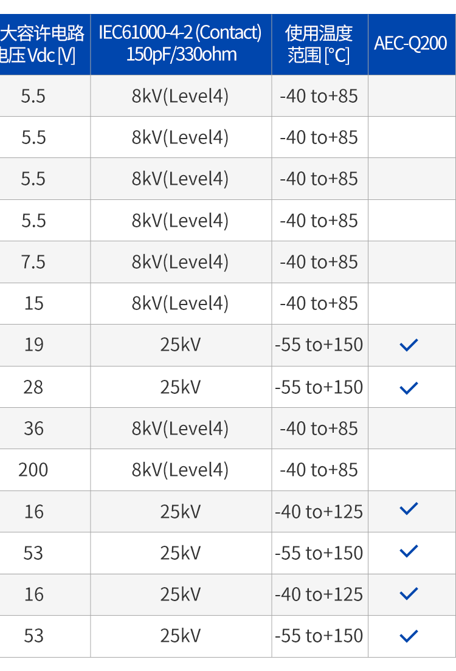
Task: Select the IEC61000-4-2 (Contact) column header
Action: [181, 44]
